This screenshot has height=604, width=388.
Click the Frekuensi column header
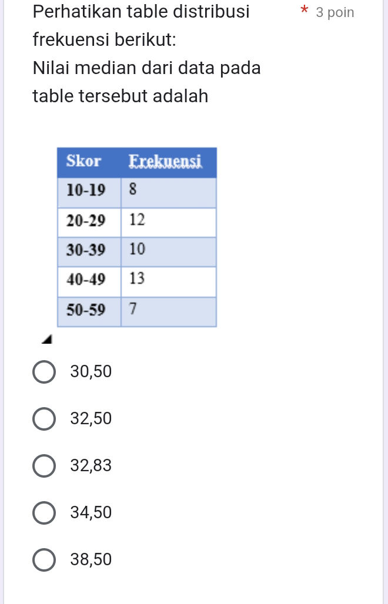pyautogui.click(x=165, y=161)
